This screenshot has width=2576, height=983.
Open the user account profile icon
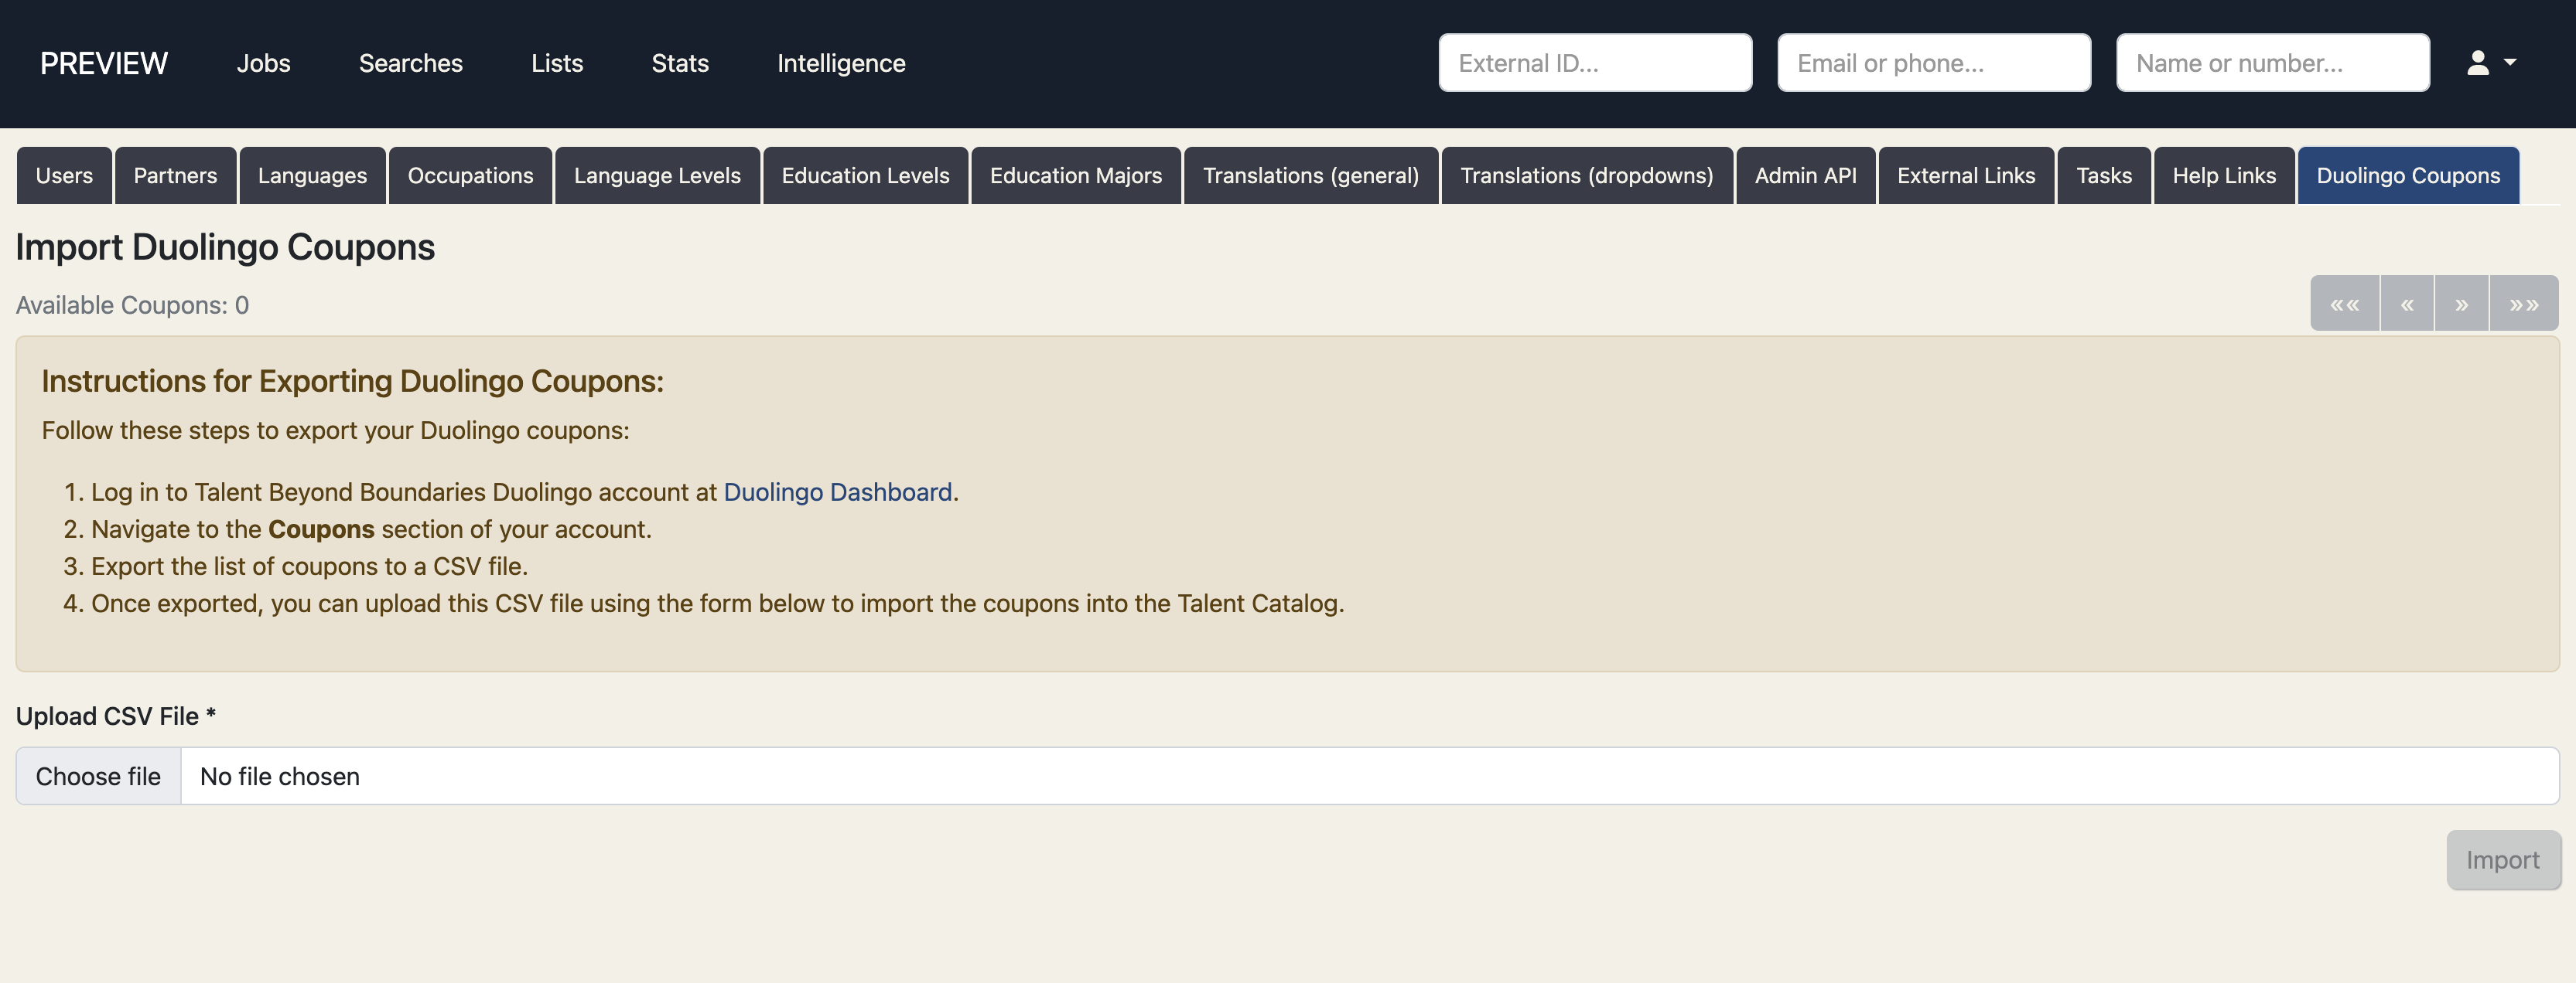2477,62
